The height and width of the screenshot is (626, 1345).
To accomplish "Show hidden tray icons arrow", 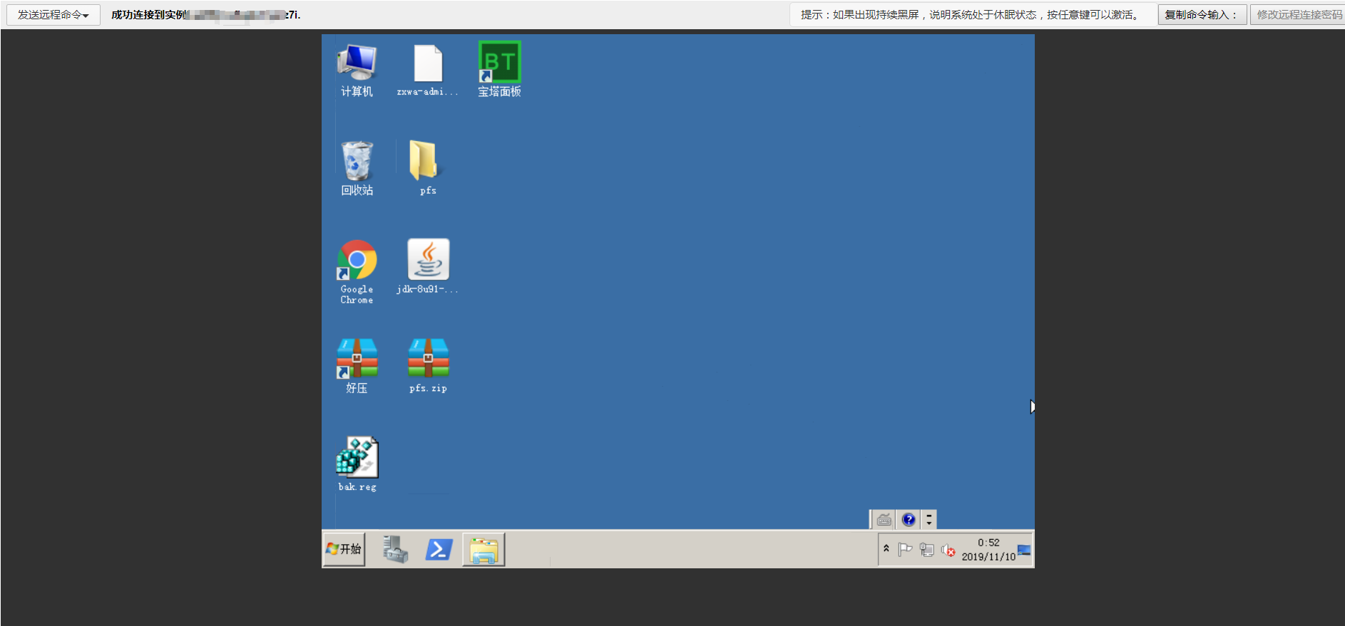I will point(886,549).
